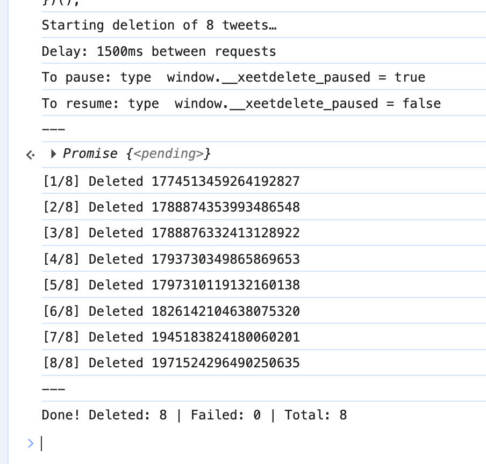Screen dimensions: 486x464
Task: Select the [7/8] Deleted log entry
Action: coord(171,337)
